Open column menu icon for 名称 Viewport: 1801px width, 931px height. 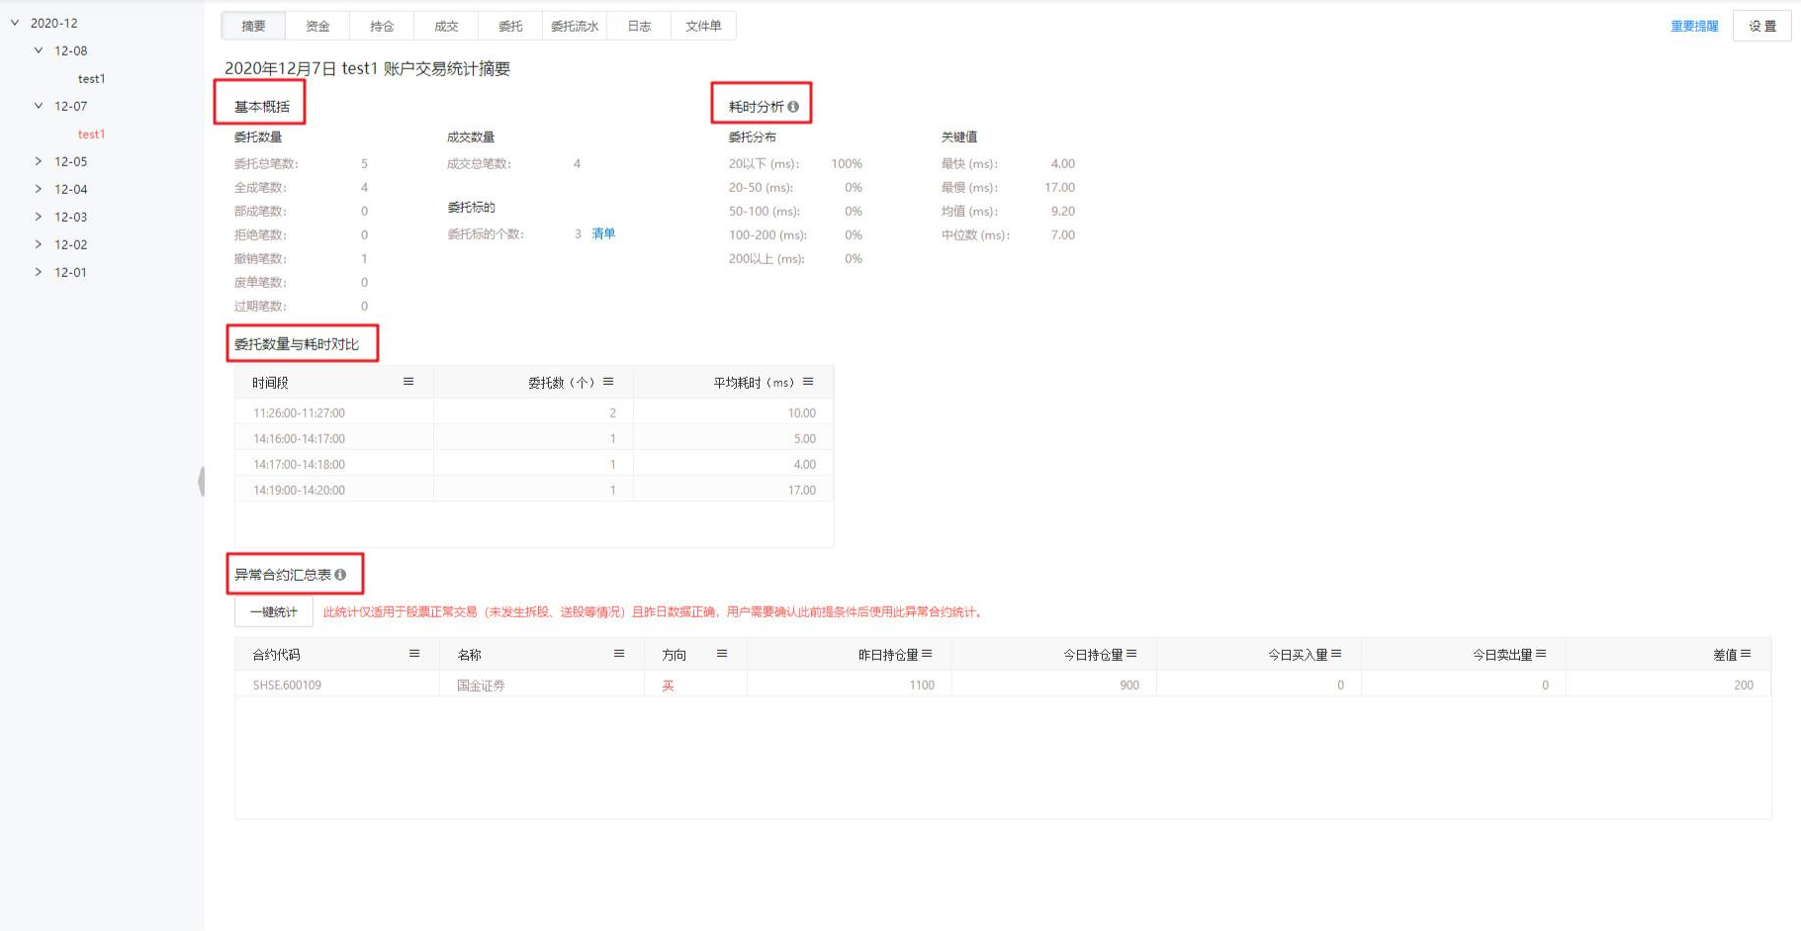[x=619, y=654]
